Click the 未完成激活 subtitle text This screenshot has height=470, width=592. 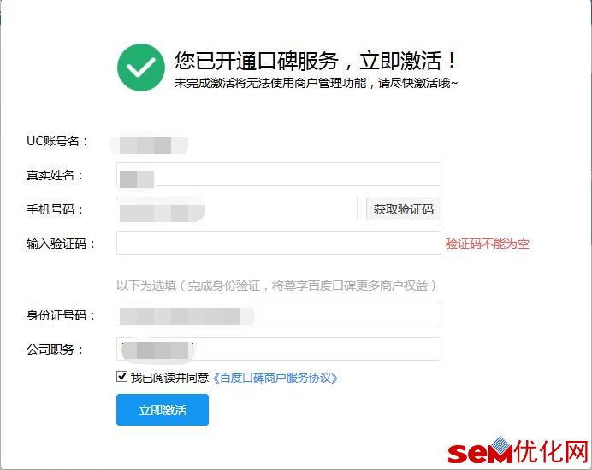tap(316, 83)
